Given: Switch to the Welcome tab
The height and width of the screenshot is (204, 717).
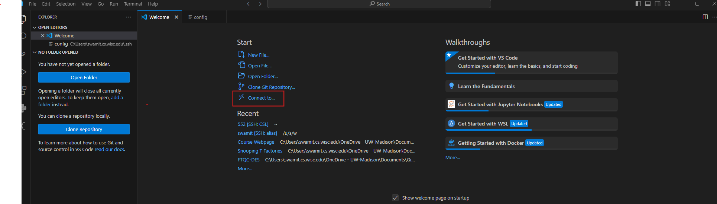Looking at the screenshot, I should [159, 17].
